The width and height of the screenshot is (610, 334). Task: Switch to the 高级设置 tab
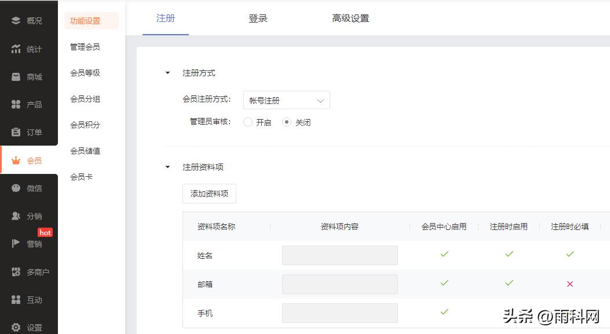[350, 18]
